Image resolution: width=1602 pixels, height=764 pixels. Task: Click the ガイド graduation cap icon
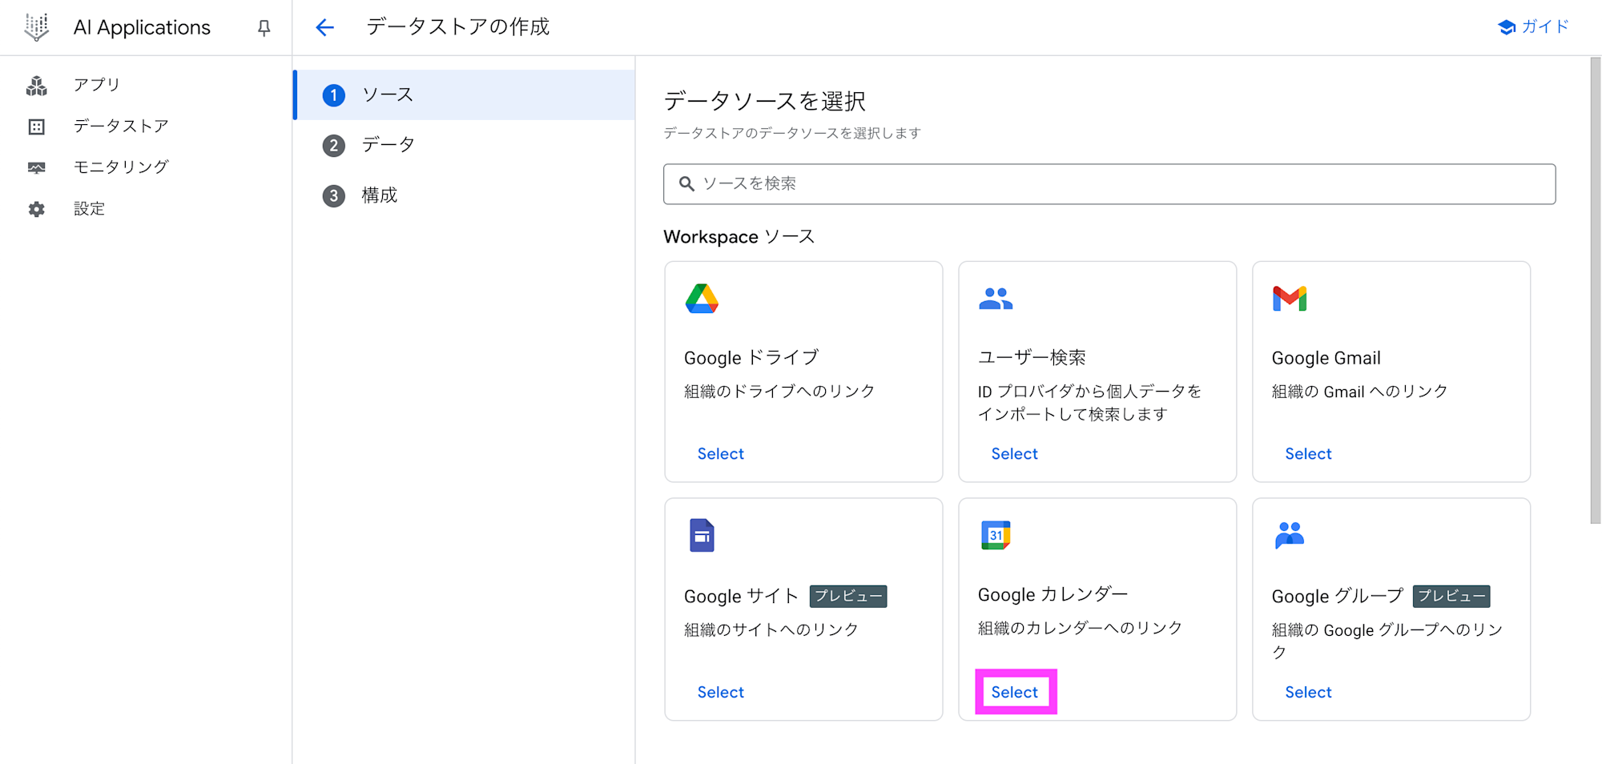(x=1506, y=27)
